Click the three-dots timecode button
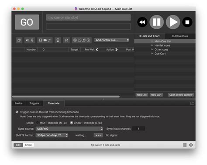This screenshot has height=165, width=207. [98, 135]
